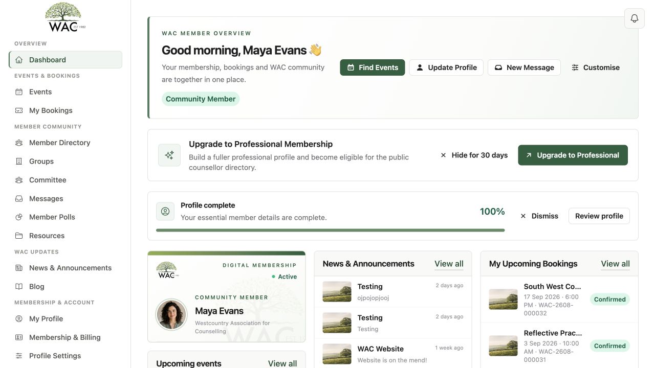Click the Messages inbox icon
The image size is (655, 368).
pos(19,199)
